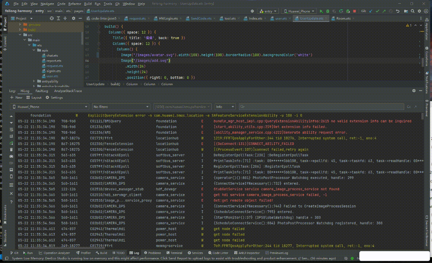Clear the log with the trash icon
Screen dimensions: 432x263
pyautogui.click(x=11, y=149)
